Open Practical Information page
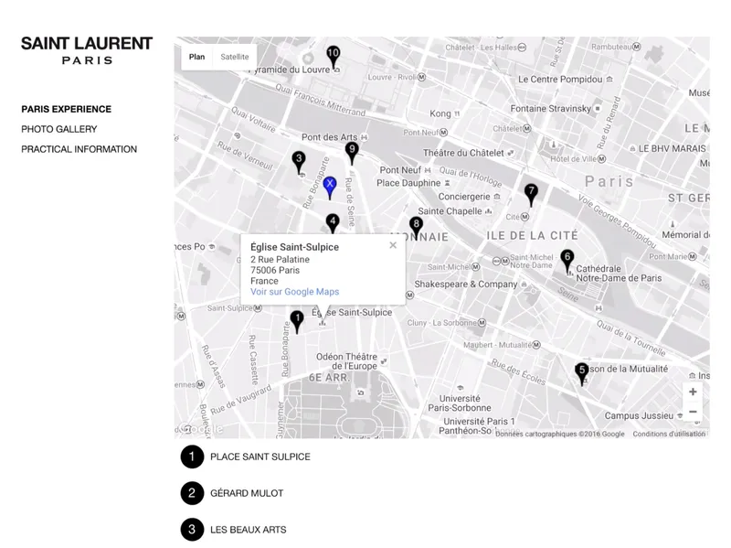731x548 pixels. (x=79, y=149)
